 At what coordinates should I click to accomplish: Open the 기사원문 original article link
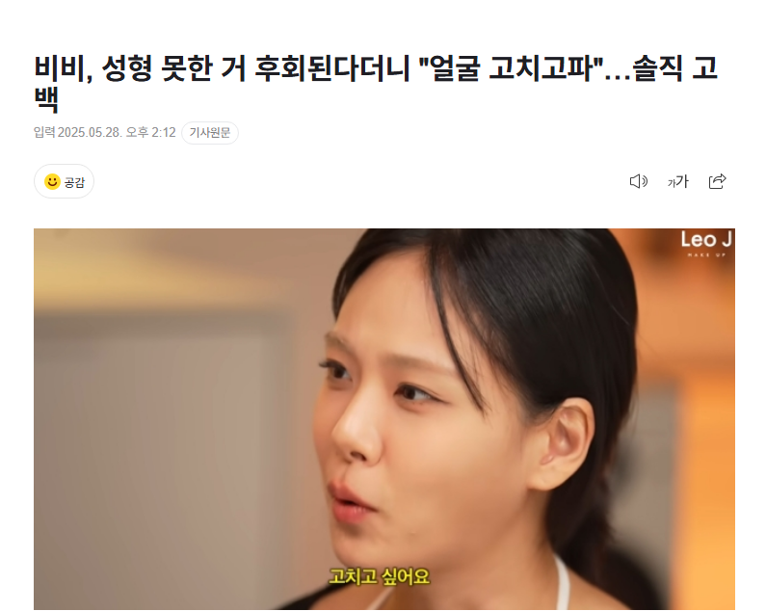point(210,132)
